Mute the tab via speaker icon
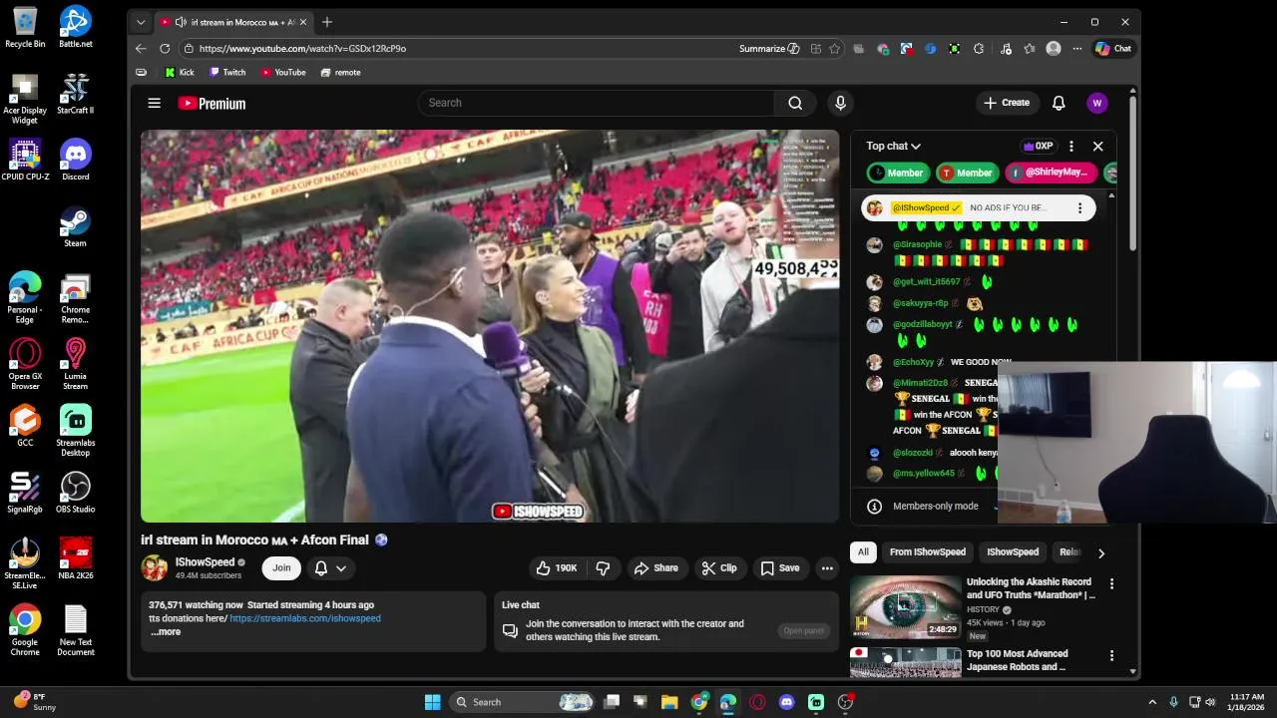 click(180, 22)
